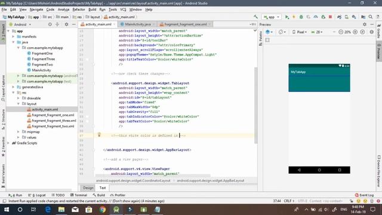Open the Android project view dropdown
Image resolution: width=382 pixels, height=215 pixels.
tap(20, 24)
